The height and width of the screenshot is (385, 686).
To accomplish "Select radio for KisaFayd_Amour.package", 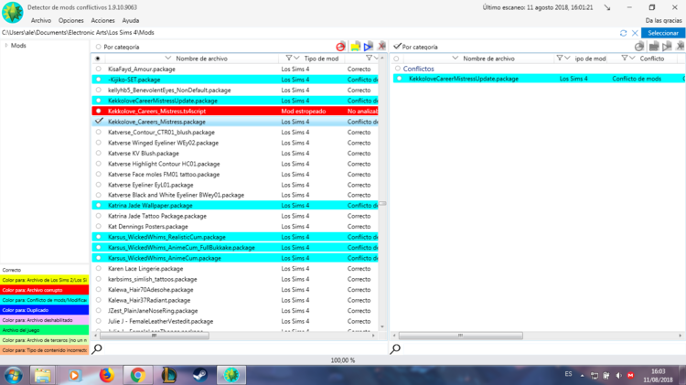I will [x=99, y=70].
